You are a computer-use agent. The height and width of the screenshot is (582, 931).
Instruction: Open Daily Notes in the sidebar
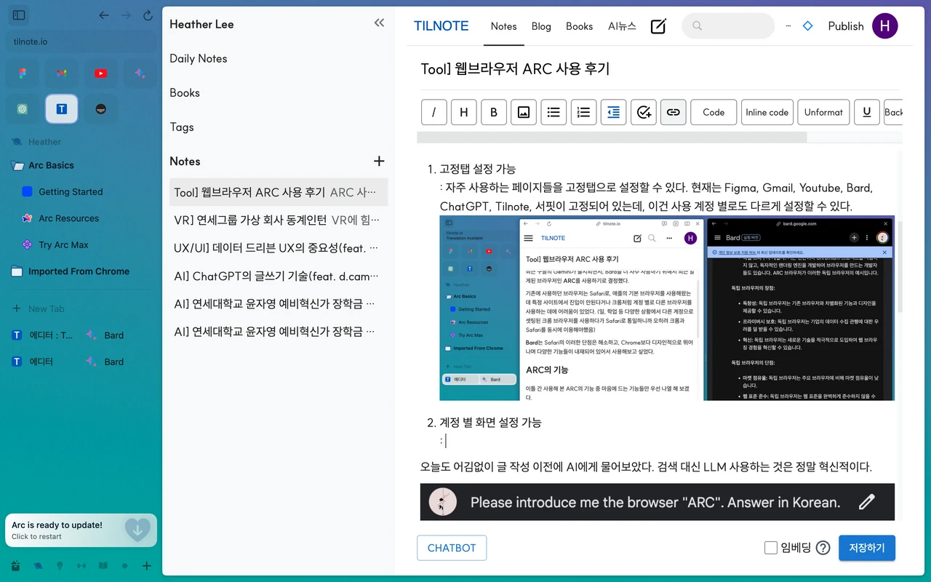[198, 59]
